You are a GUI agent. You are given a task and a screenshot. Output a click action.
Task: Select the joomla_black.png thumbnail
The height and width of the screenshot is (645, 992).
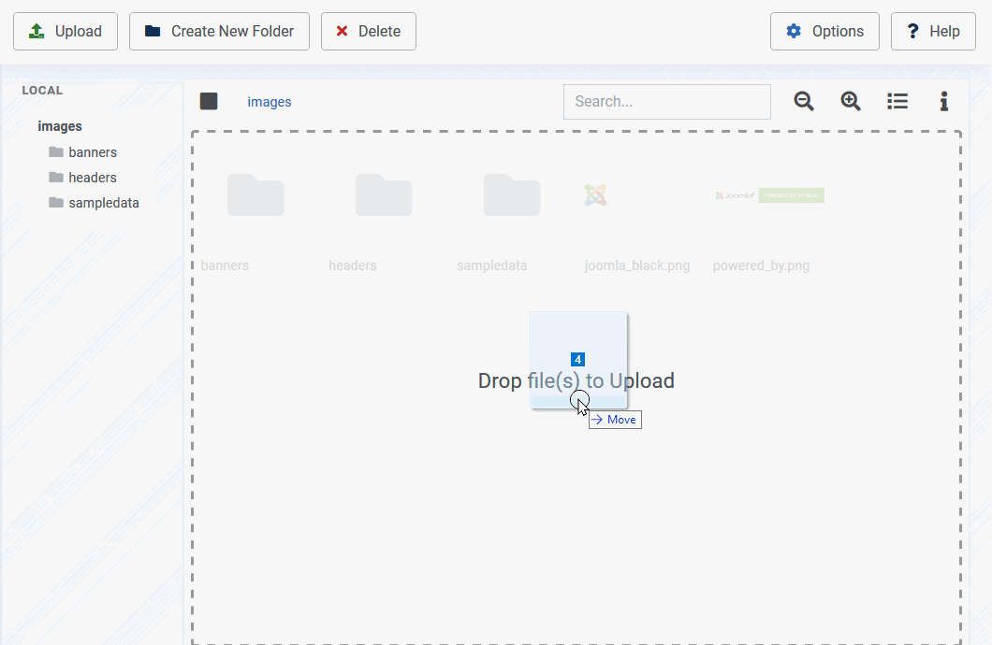coord(596,195)
